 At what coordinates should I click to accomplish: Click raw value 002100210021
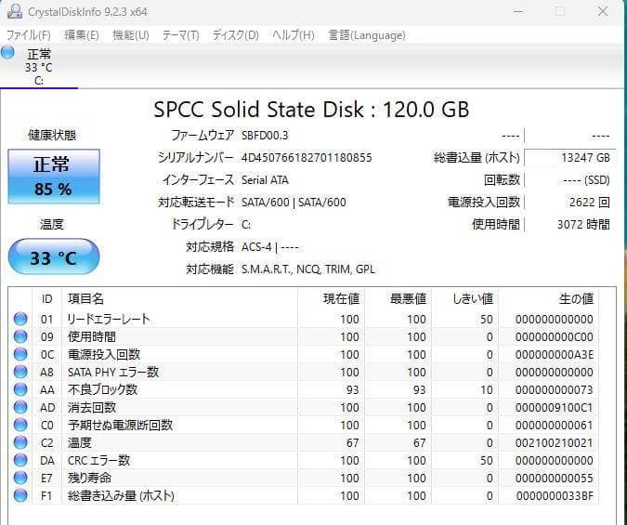pos(555,442)
